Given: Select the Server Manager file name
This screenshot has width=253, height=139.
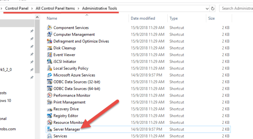Looking at the screenshot, I should tap(67, 129).
